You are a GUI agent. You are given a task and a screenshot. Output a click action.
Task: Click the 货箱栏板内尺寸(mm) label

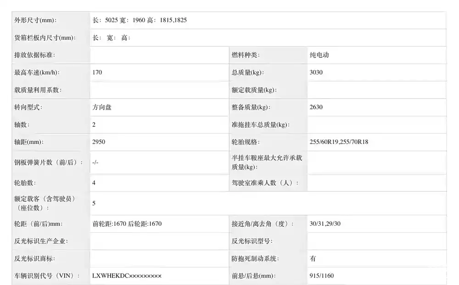click(x=45, y=38)
